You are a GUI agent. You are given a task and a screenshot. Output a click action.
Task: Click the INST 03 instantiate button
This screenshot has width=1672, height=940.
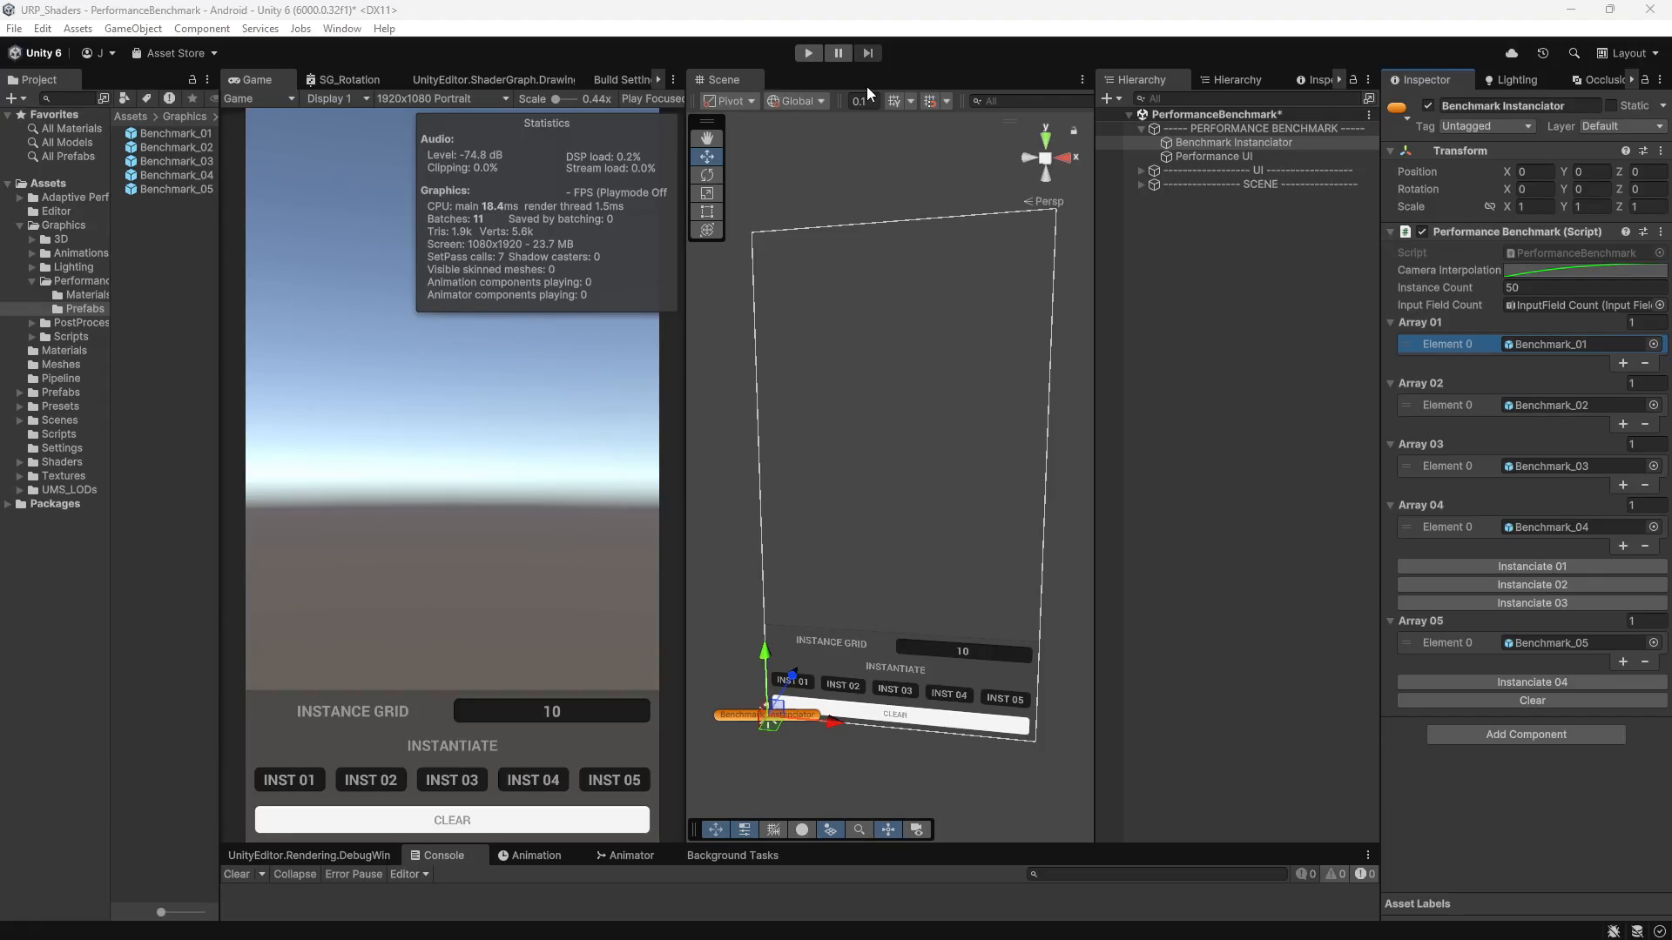[x=451, y=779]
